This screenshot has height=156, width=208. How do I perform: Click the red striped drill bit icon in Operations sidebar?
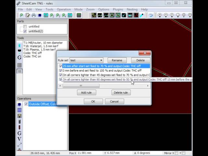pyautogui.click(x=19, y=127)
